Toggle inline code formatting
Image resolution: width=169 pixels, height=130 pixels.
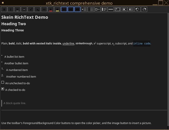point(44,9)
